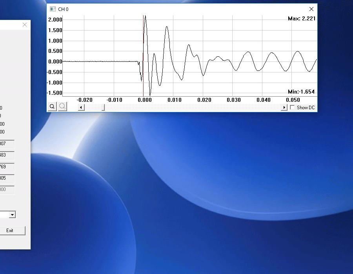Viewport: 353px width, 274px height.
Task: Click the field ending in 805
Action: [7, 178]
